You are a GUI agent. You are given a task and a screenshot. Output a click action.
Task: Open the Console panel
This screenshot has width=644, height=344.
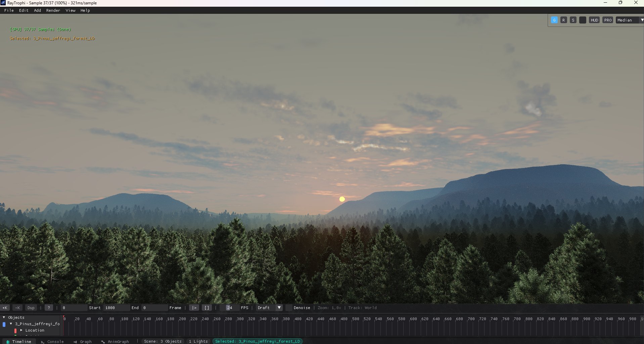pyautogui.click(x=55, y=341)
